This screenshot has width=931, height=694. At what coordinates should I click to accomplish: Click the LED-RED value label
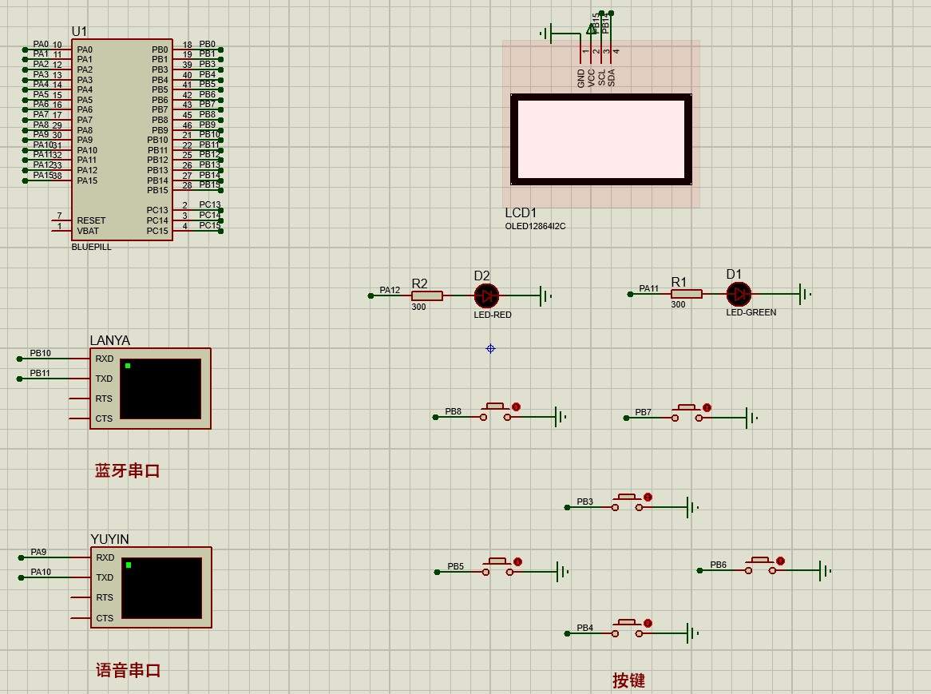[x=492, y=315]
